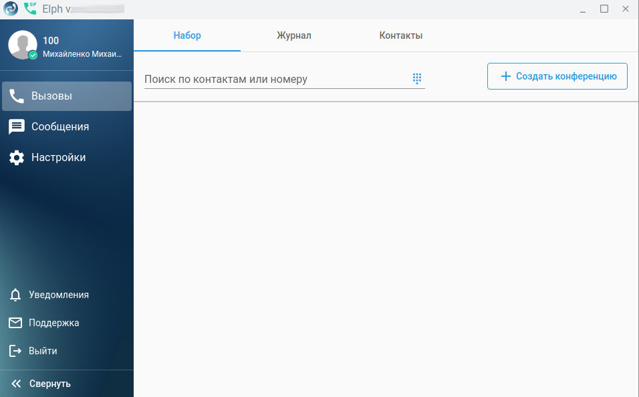The width and height of the screenshot is (639, 397).
Task: Switch to the Журнал tab
Action: (x=294, y=35)
